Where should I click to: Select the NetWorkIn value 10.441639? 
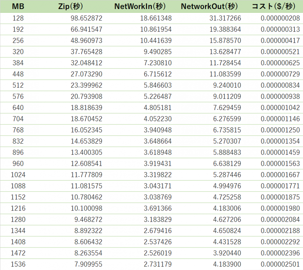click(156, 41)
